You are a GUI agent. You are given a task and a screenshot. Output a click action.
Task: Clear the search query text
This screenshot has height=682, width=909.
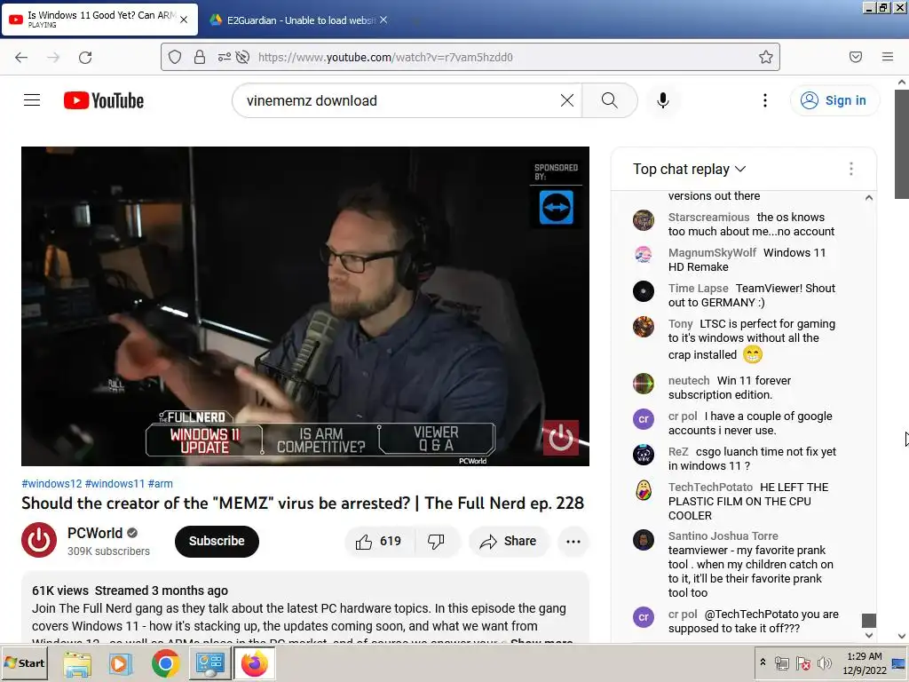(x=567, y=100)
